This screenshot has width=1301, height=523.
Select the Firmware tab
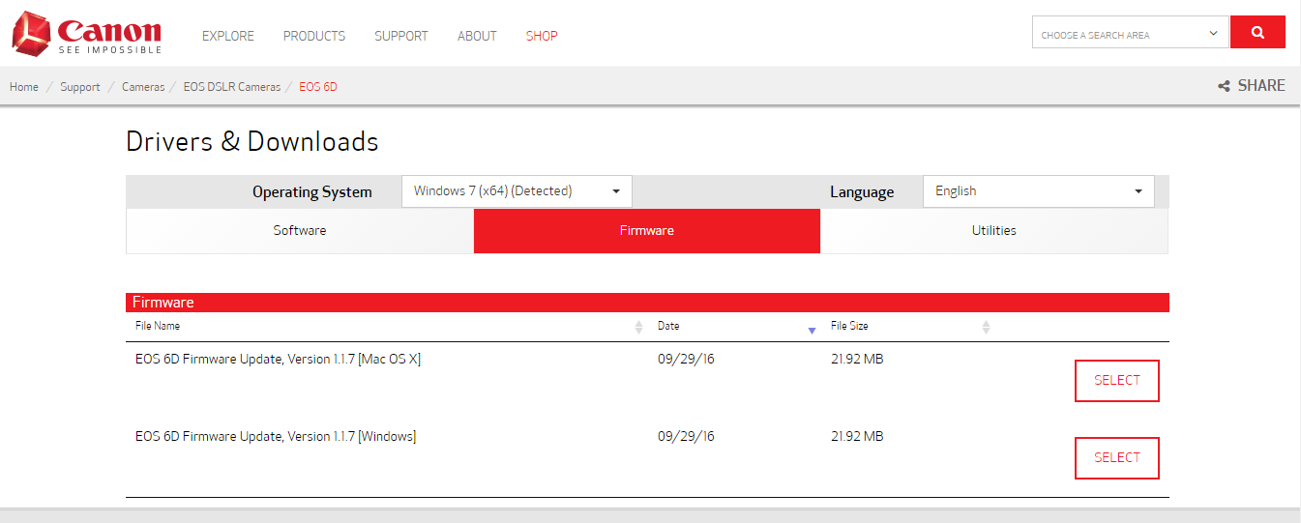point(647,231)
